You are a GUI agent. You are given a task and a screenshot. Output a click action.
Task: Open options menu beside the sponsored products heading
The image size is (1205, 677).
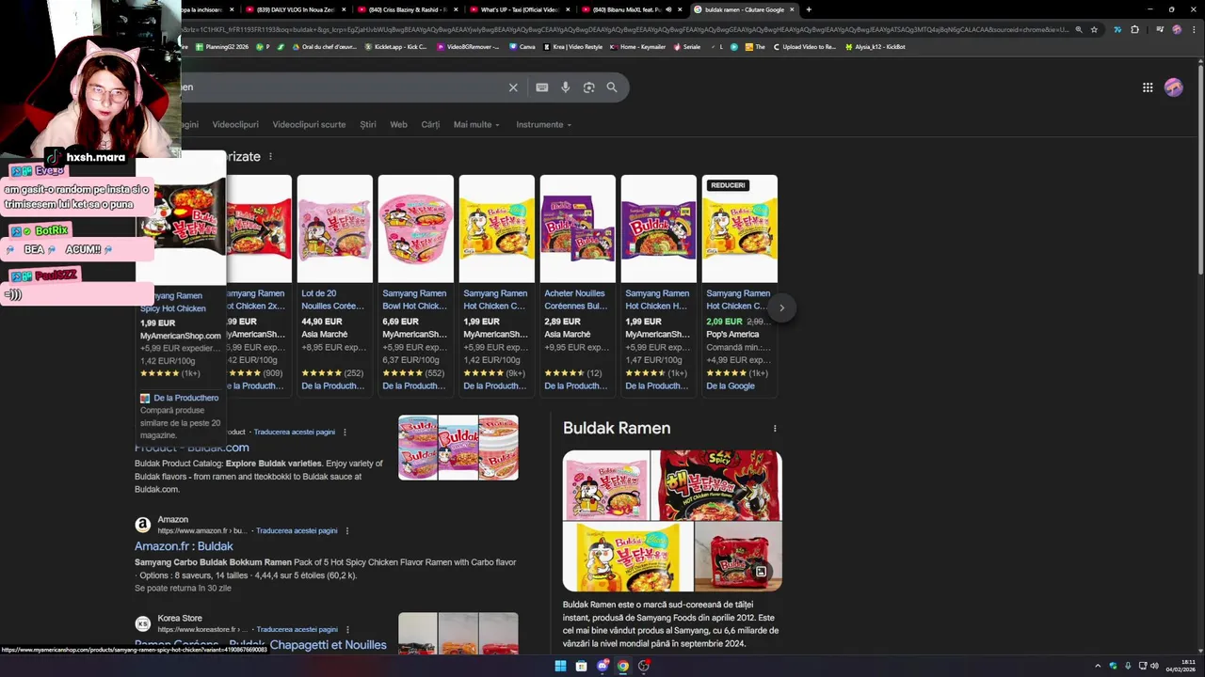(x=270, y=157)
